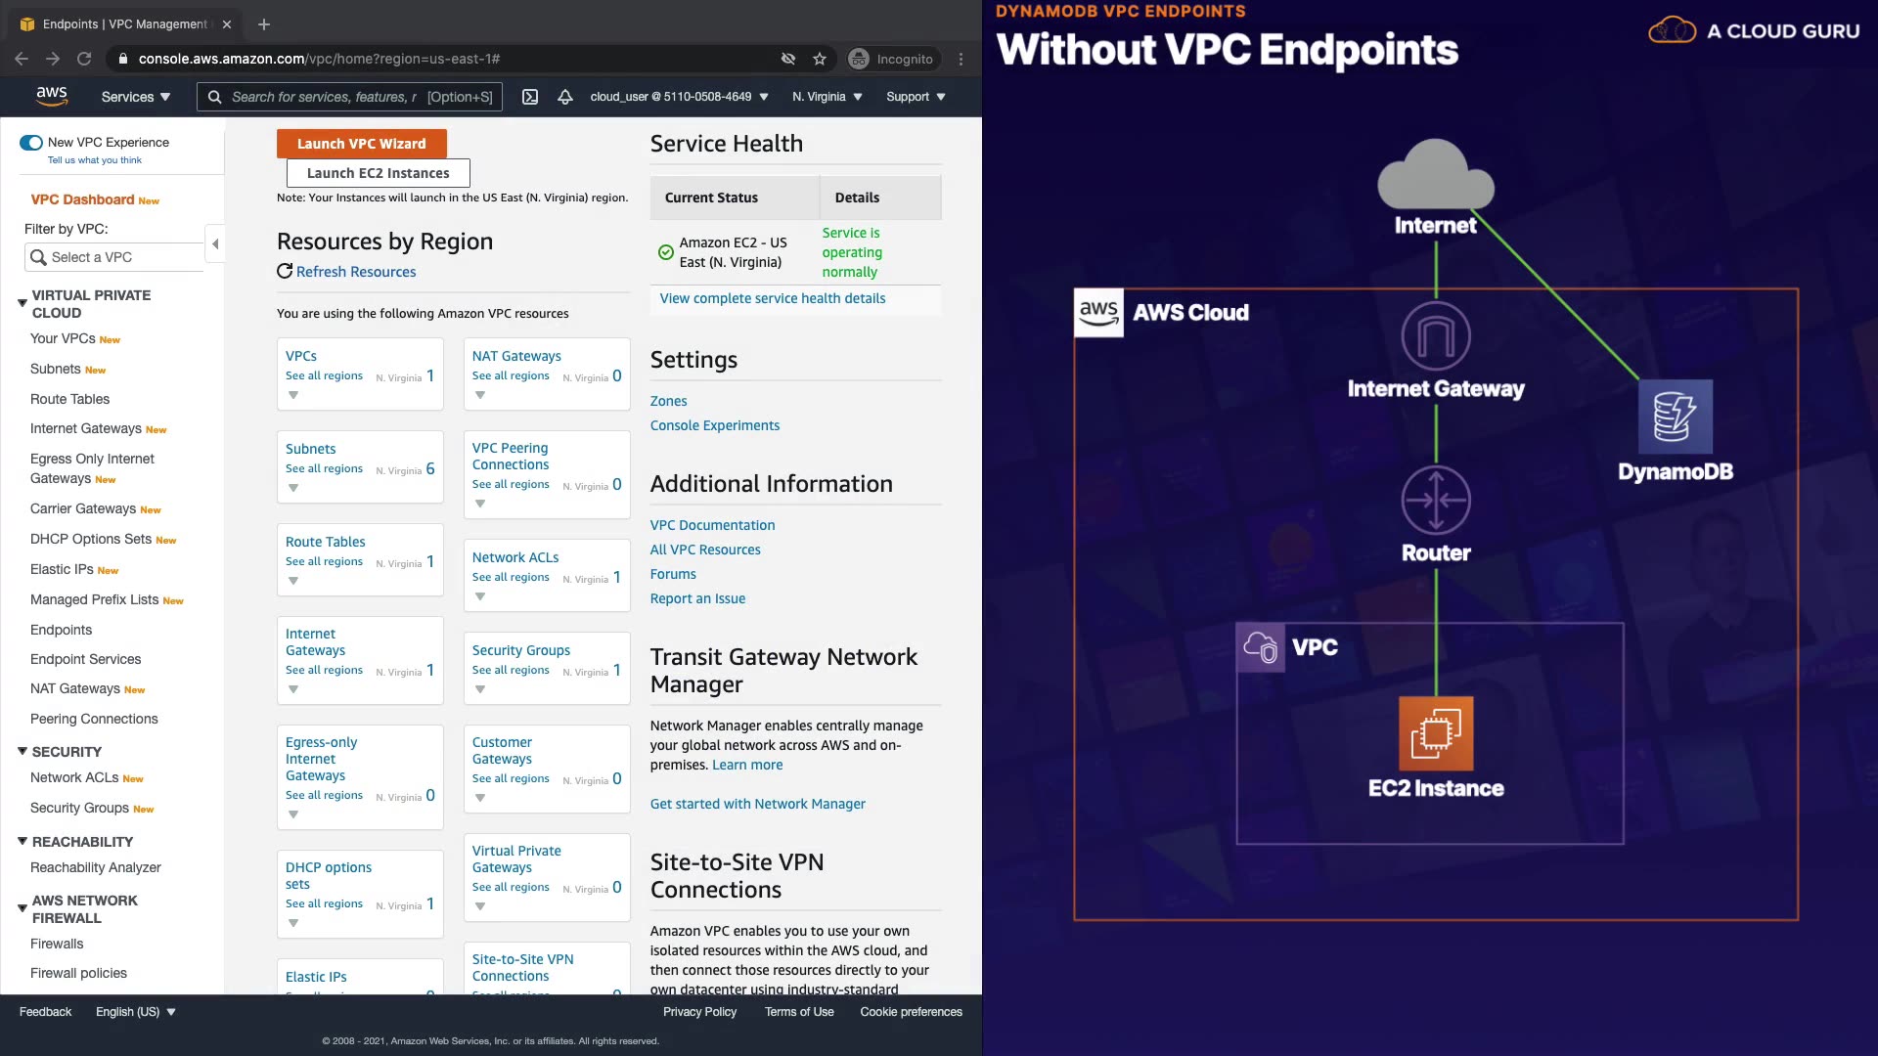1878x1056 pixels.
Task: Open Route Tables in sidebar
Action: coord(69,399)
